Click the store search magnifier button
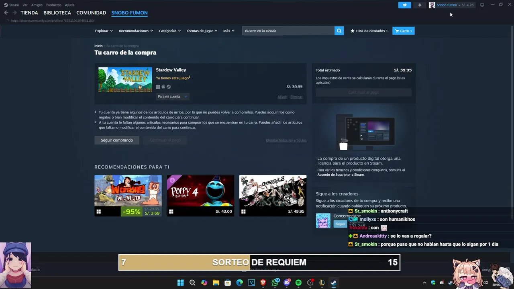The width and height of the screenshot is (514, 289). coord(339,31)
